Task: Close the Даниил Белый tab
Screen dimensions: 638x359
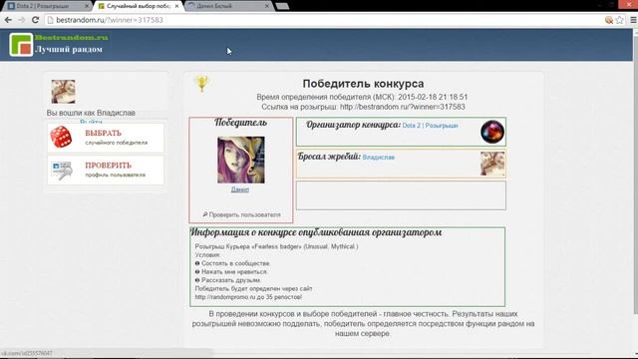Action: (267, 6)
